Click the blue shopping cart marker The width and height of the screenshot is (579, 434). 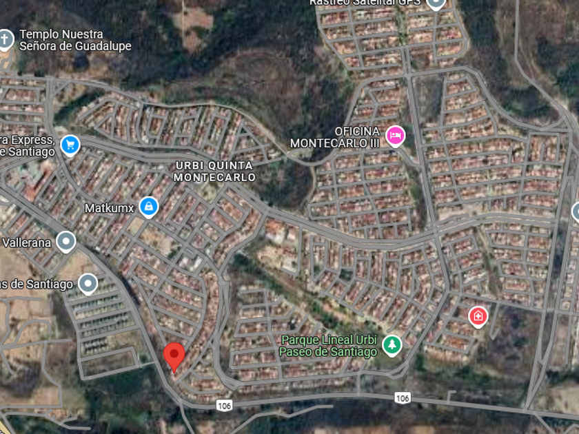[x=70, y=145]
